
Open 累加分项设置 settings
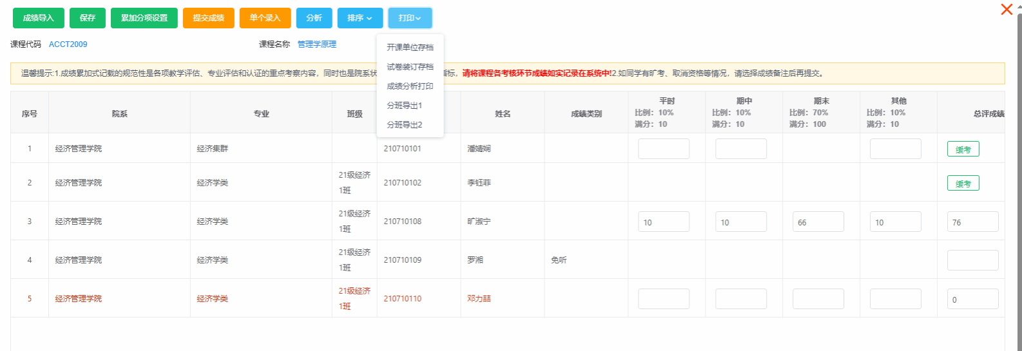(144, 18)
